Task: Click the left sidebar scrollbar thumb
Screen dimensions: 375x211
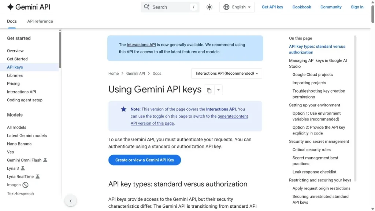Action: pos(60,49)
